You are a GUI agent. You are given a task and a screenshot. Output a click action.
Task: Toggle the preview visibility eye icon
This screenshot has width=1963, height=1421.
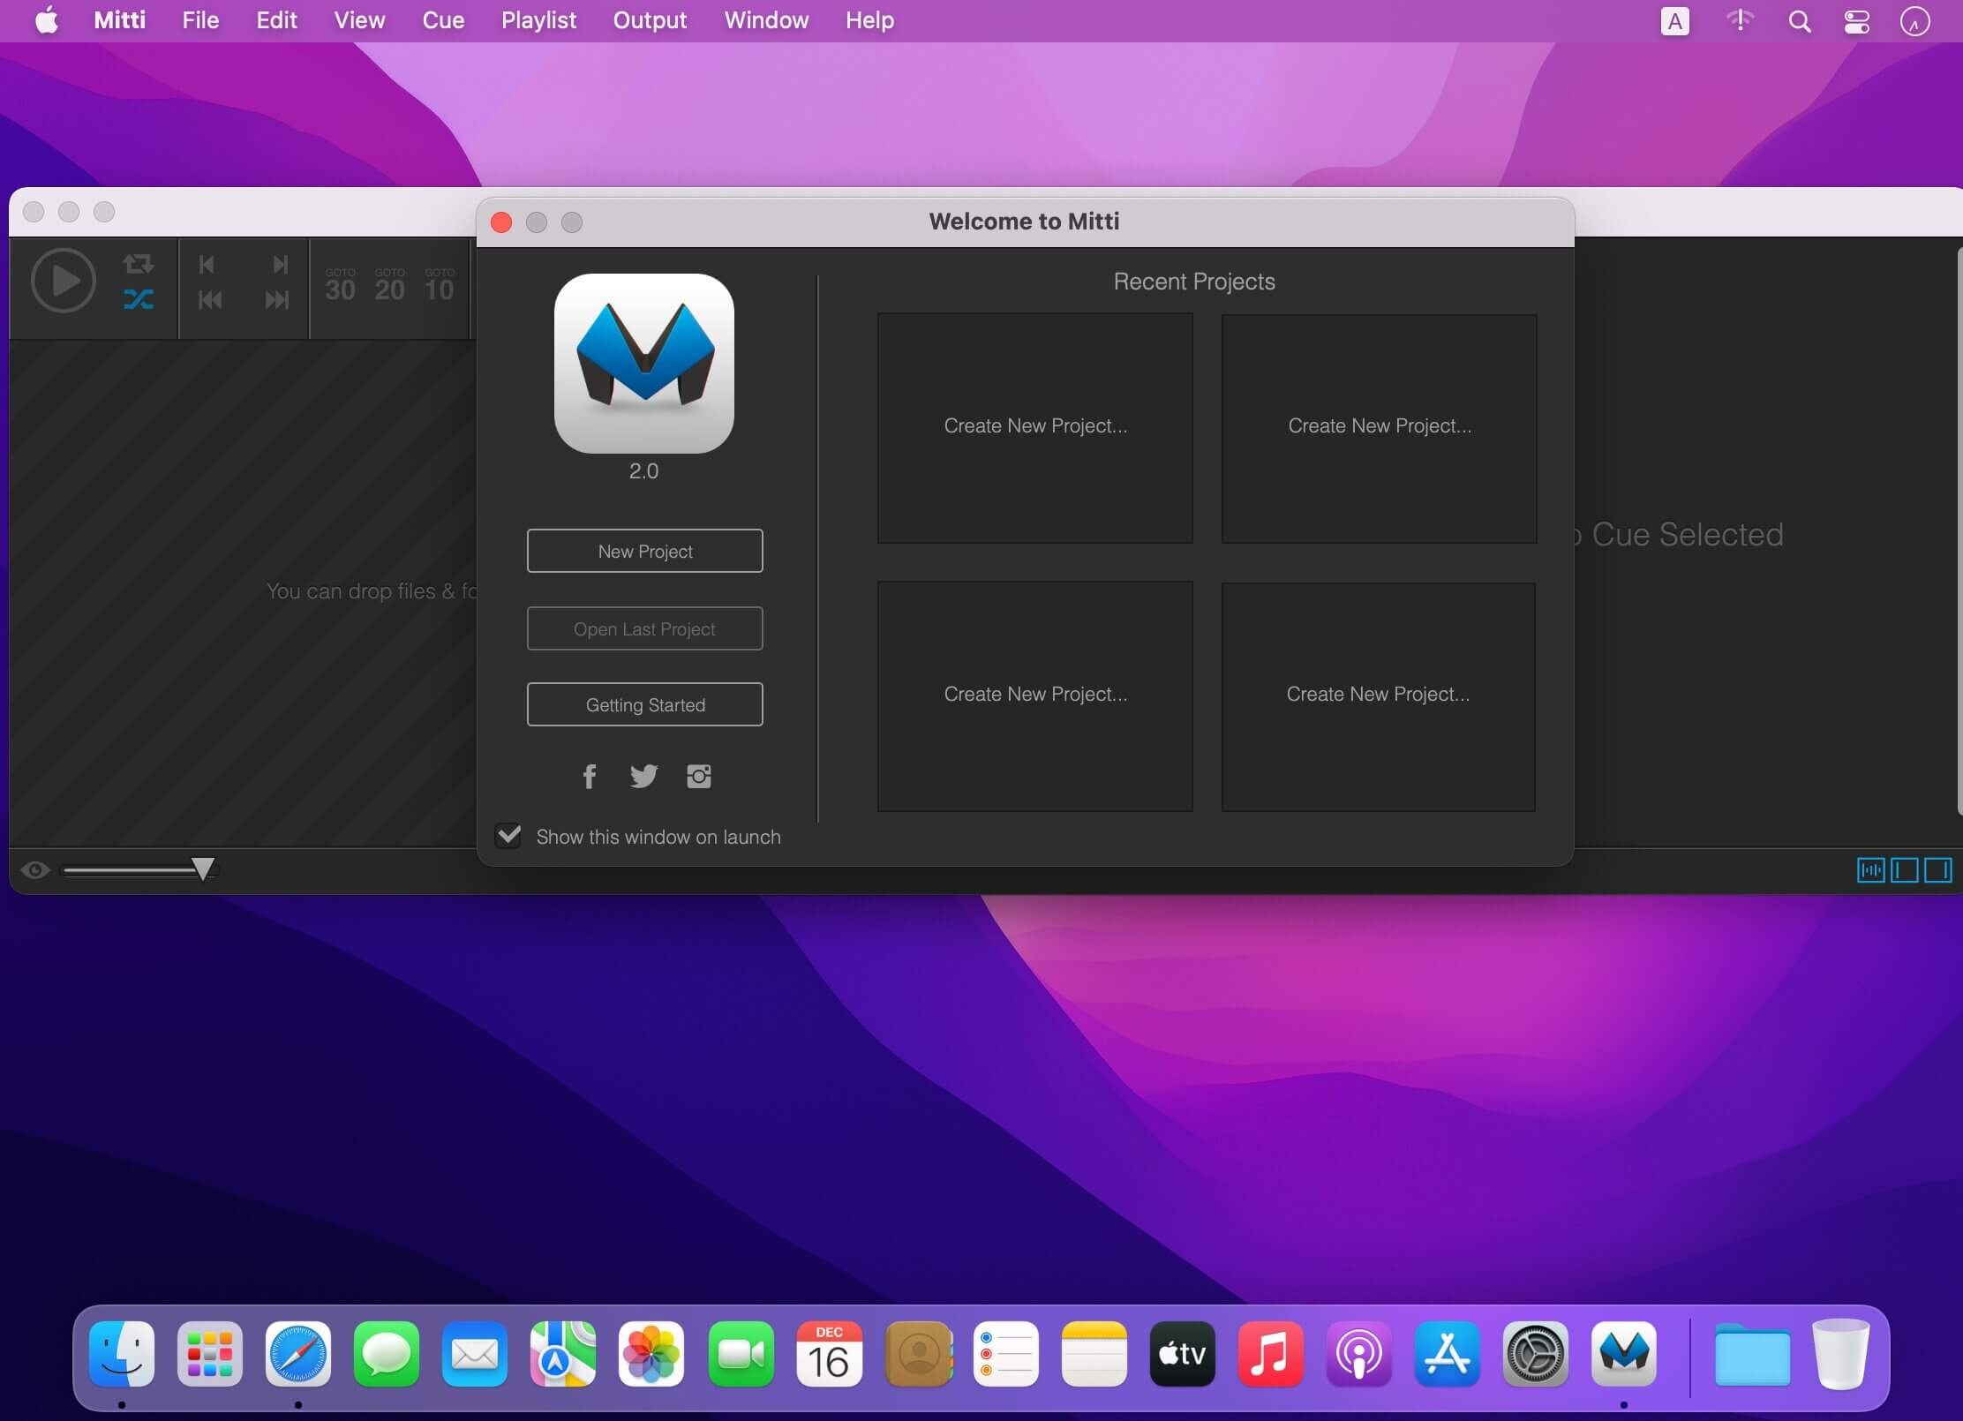[34, 870]
